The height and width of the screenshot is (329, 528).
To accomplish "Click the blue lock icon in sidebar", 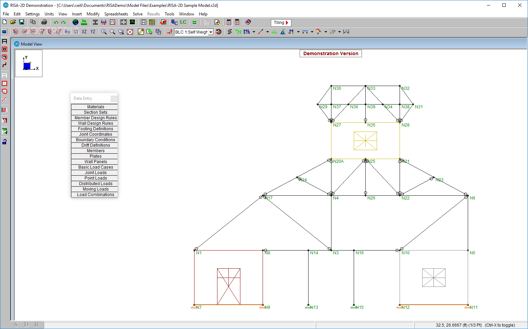I will [4, 142].
